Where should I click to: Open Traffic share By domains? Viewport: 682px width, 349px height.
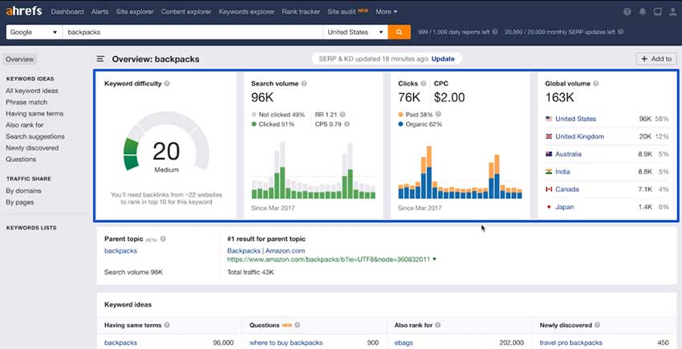[x=23, y=191]
